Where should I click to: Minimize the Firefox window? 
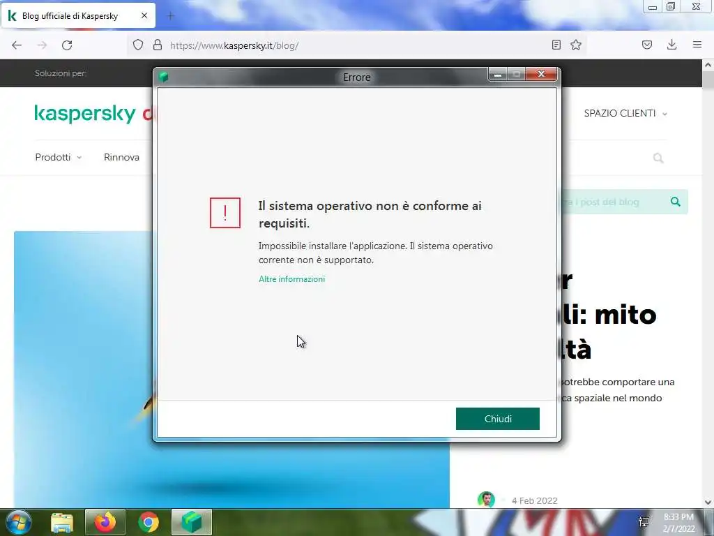(653, 6)
